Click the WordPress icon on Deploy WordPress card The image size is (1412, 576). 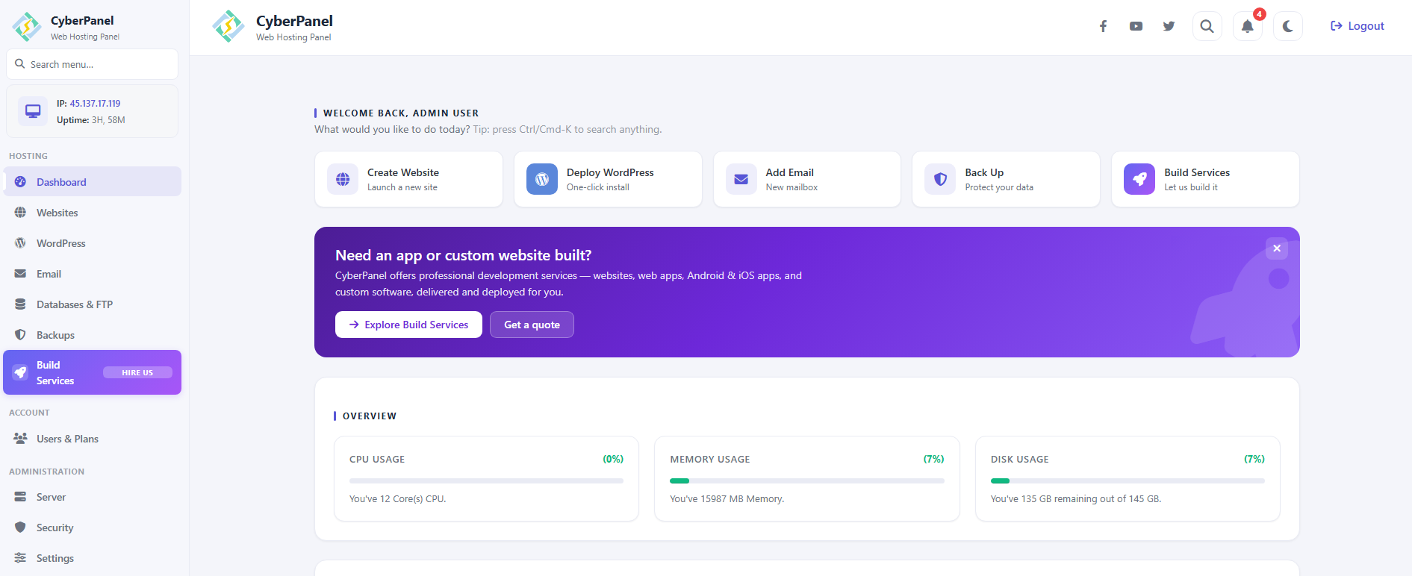pyautogui.click(x=542, y=179)
